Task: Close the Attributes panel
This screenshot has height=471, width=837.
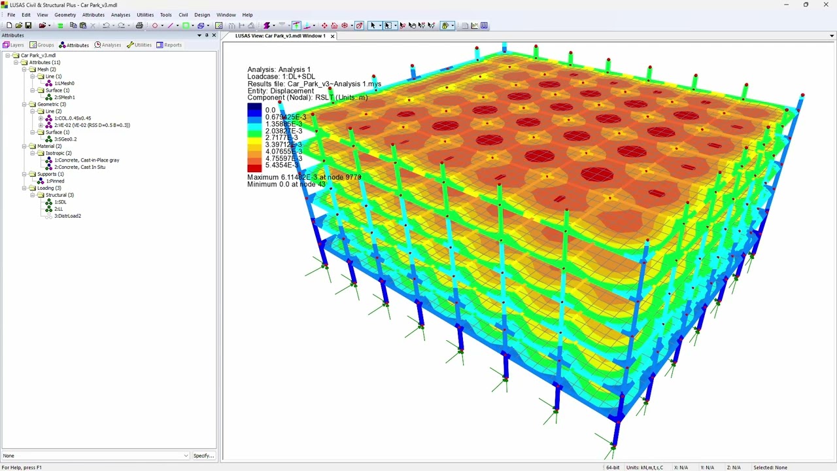Action: (x=214, y=35)
